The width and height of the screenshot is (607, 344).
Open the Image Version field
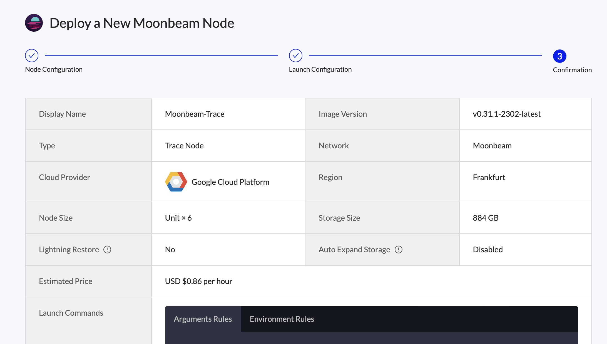[507, 114]
